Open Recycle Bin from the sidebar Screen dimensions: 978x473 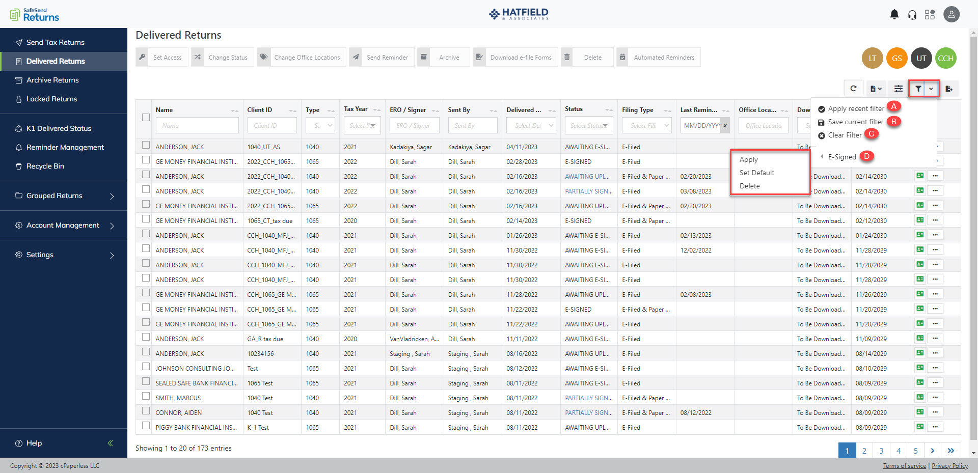coord(45,166)
